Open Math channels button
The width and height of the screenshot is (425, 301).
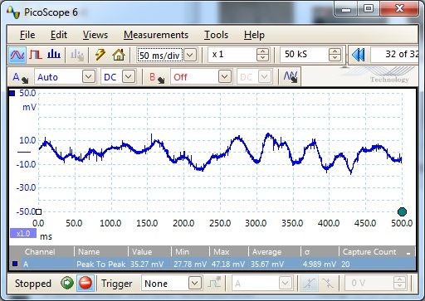(291, 76)
